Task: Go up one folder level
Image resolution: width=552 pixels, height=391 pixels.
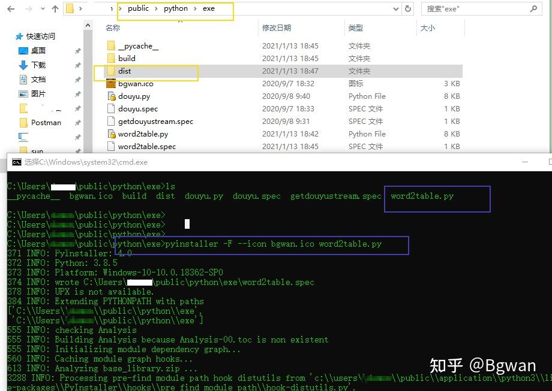Action: 55,9
